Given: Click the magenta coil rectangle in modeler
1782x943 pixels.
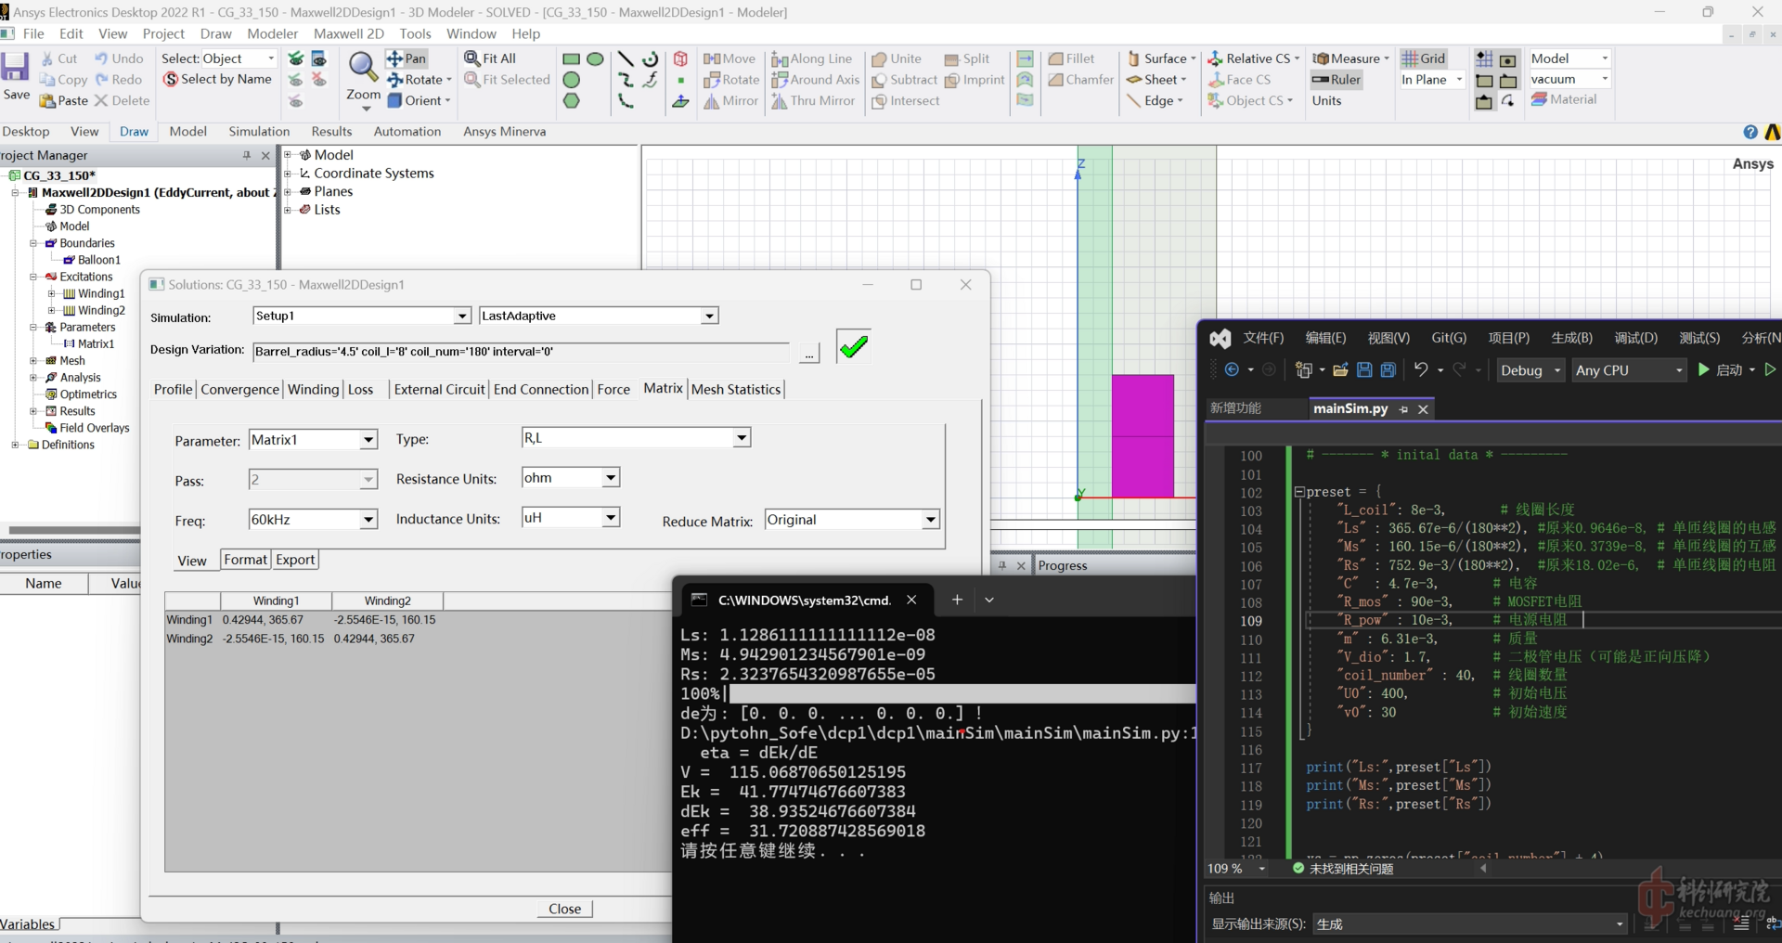Looking at the screenshot, I should tap(1143, 436).
